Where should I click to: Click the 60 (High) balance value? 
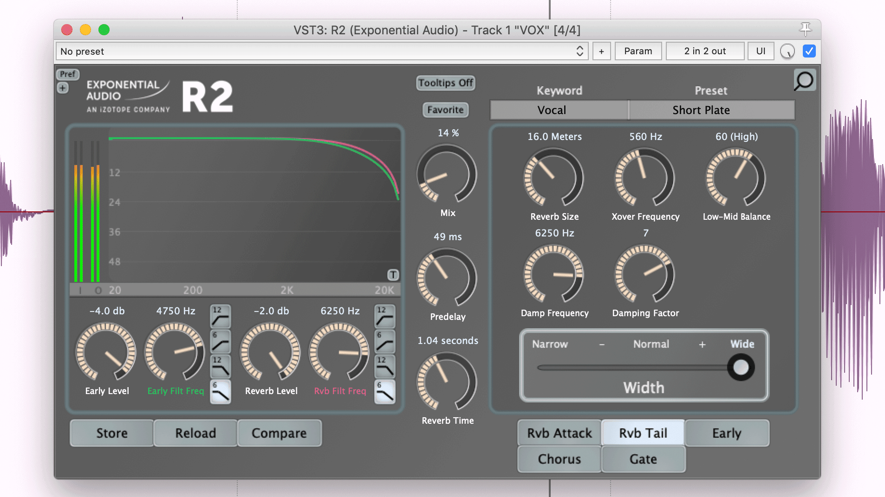point(736,137)
